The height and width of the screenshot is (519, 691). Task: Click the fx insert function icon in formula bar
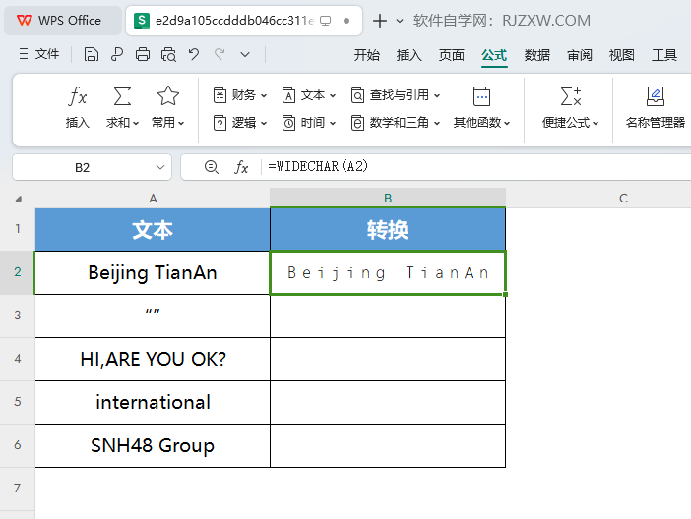(241, 167)
